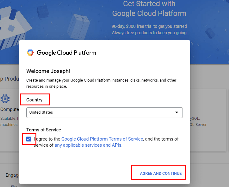Image resolution: width=229 pixels, height=187 pixels.
Task: Click the Country dropdown arrow
Action: point(177,112)
